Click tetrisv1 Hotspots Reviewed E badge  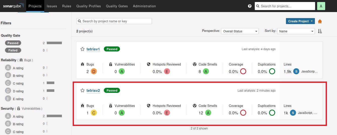(167, 72)
